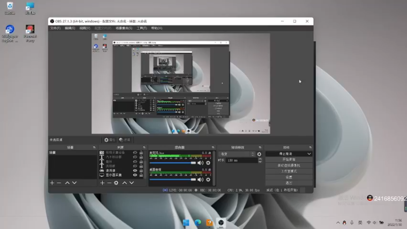
Task: Open transition type 渐变 combo box
Action: (x=237, y=154)
